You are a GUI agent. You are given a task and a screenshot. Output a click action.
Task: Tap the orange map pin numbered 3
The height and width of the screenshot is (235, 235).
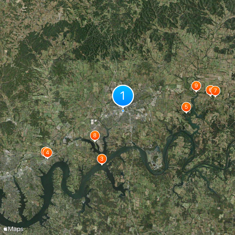click(102, 159)
